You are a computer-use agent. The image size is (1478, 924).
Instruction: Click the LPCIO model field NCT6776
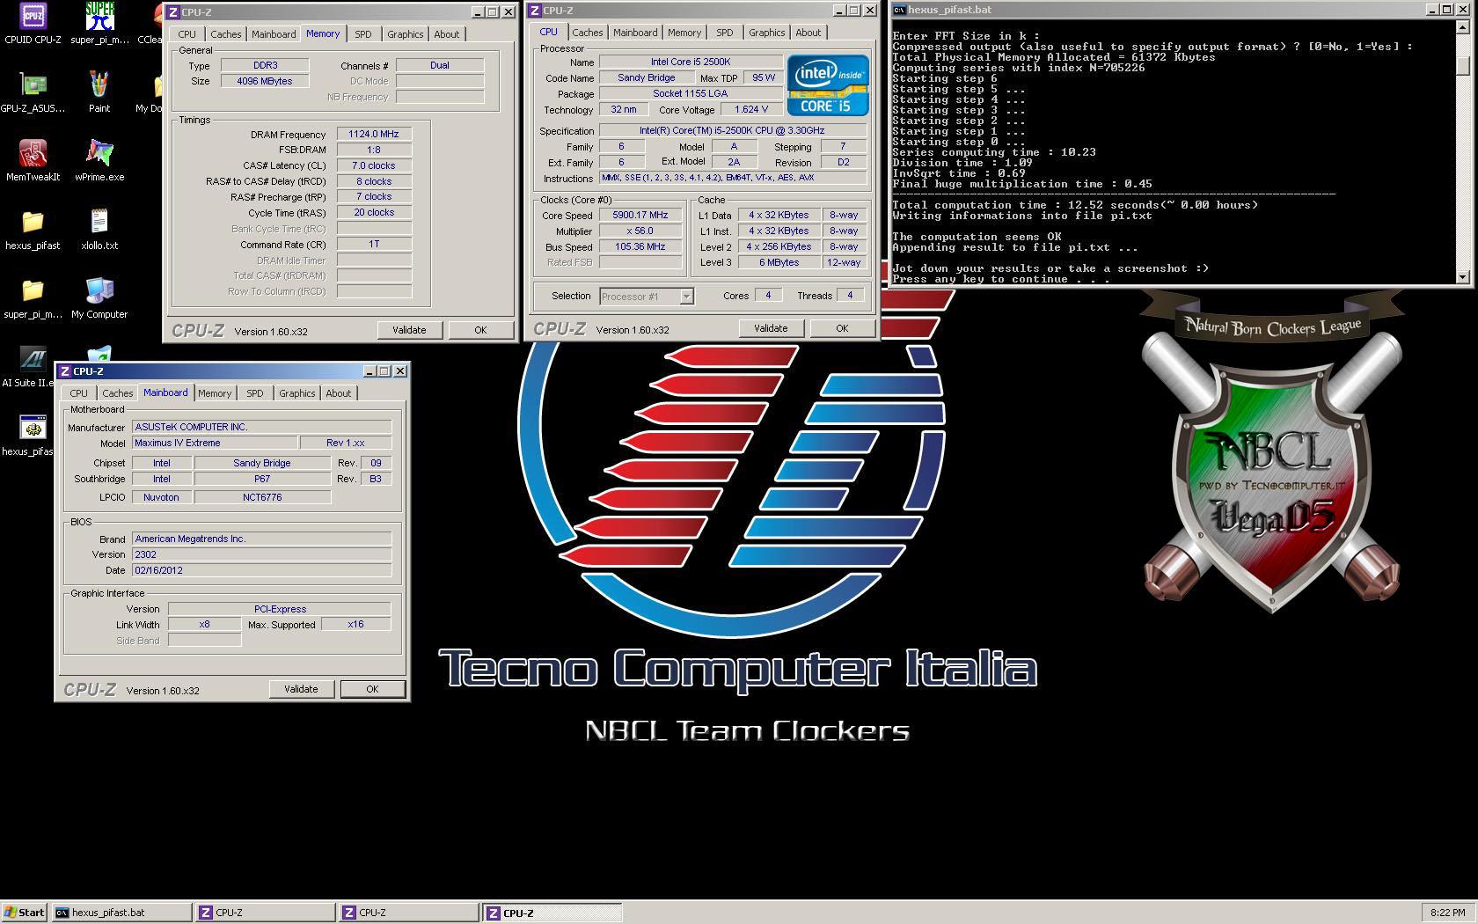262,497
